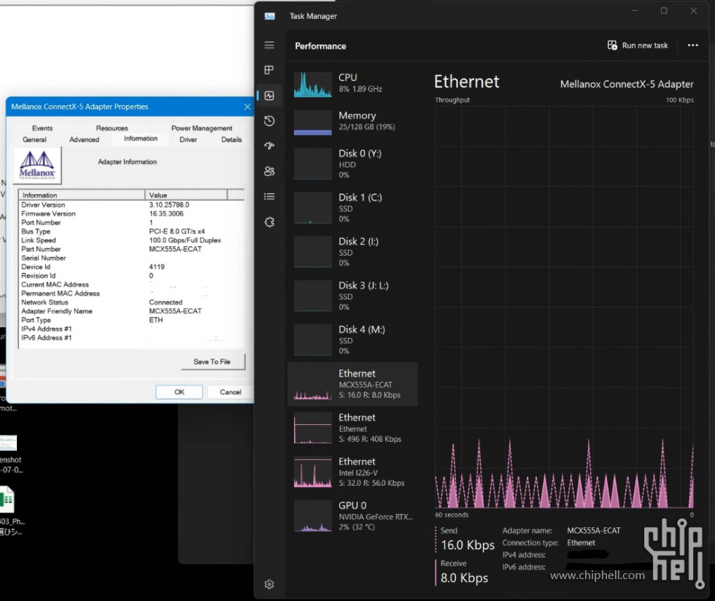Select the Port Type row
Viewport: 715px width, 601px height.
(x=131, y=320)
